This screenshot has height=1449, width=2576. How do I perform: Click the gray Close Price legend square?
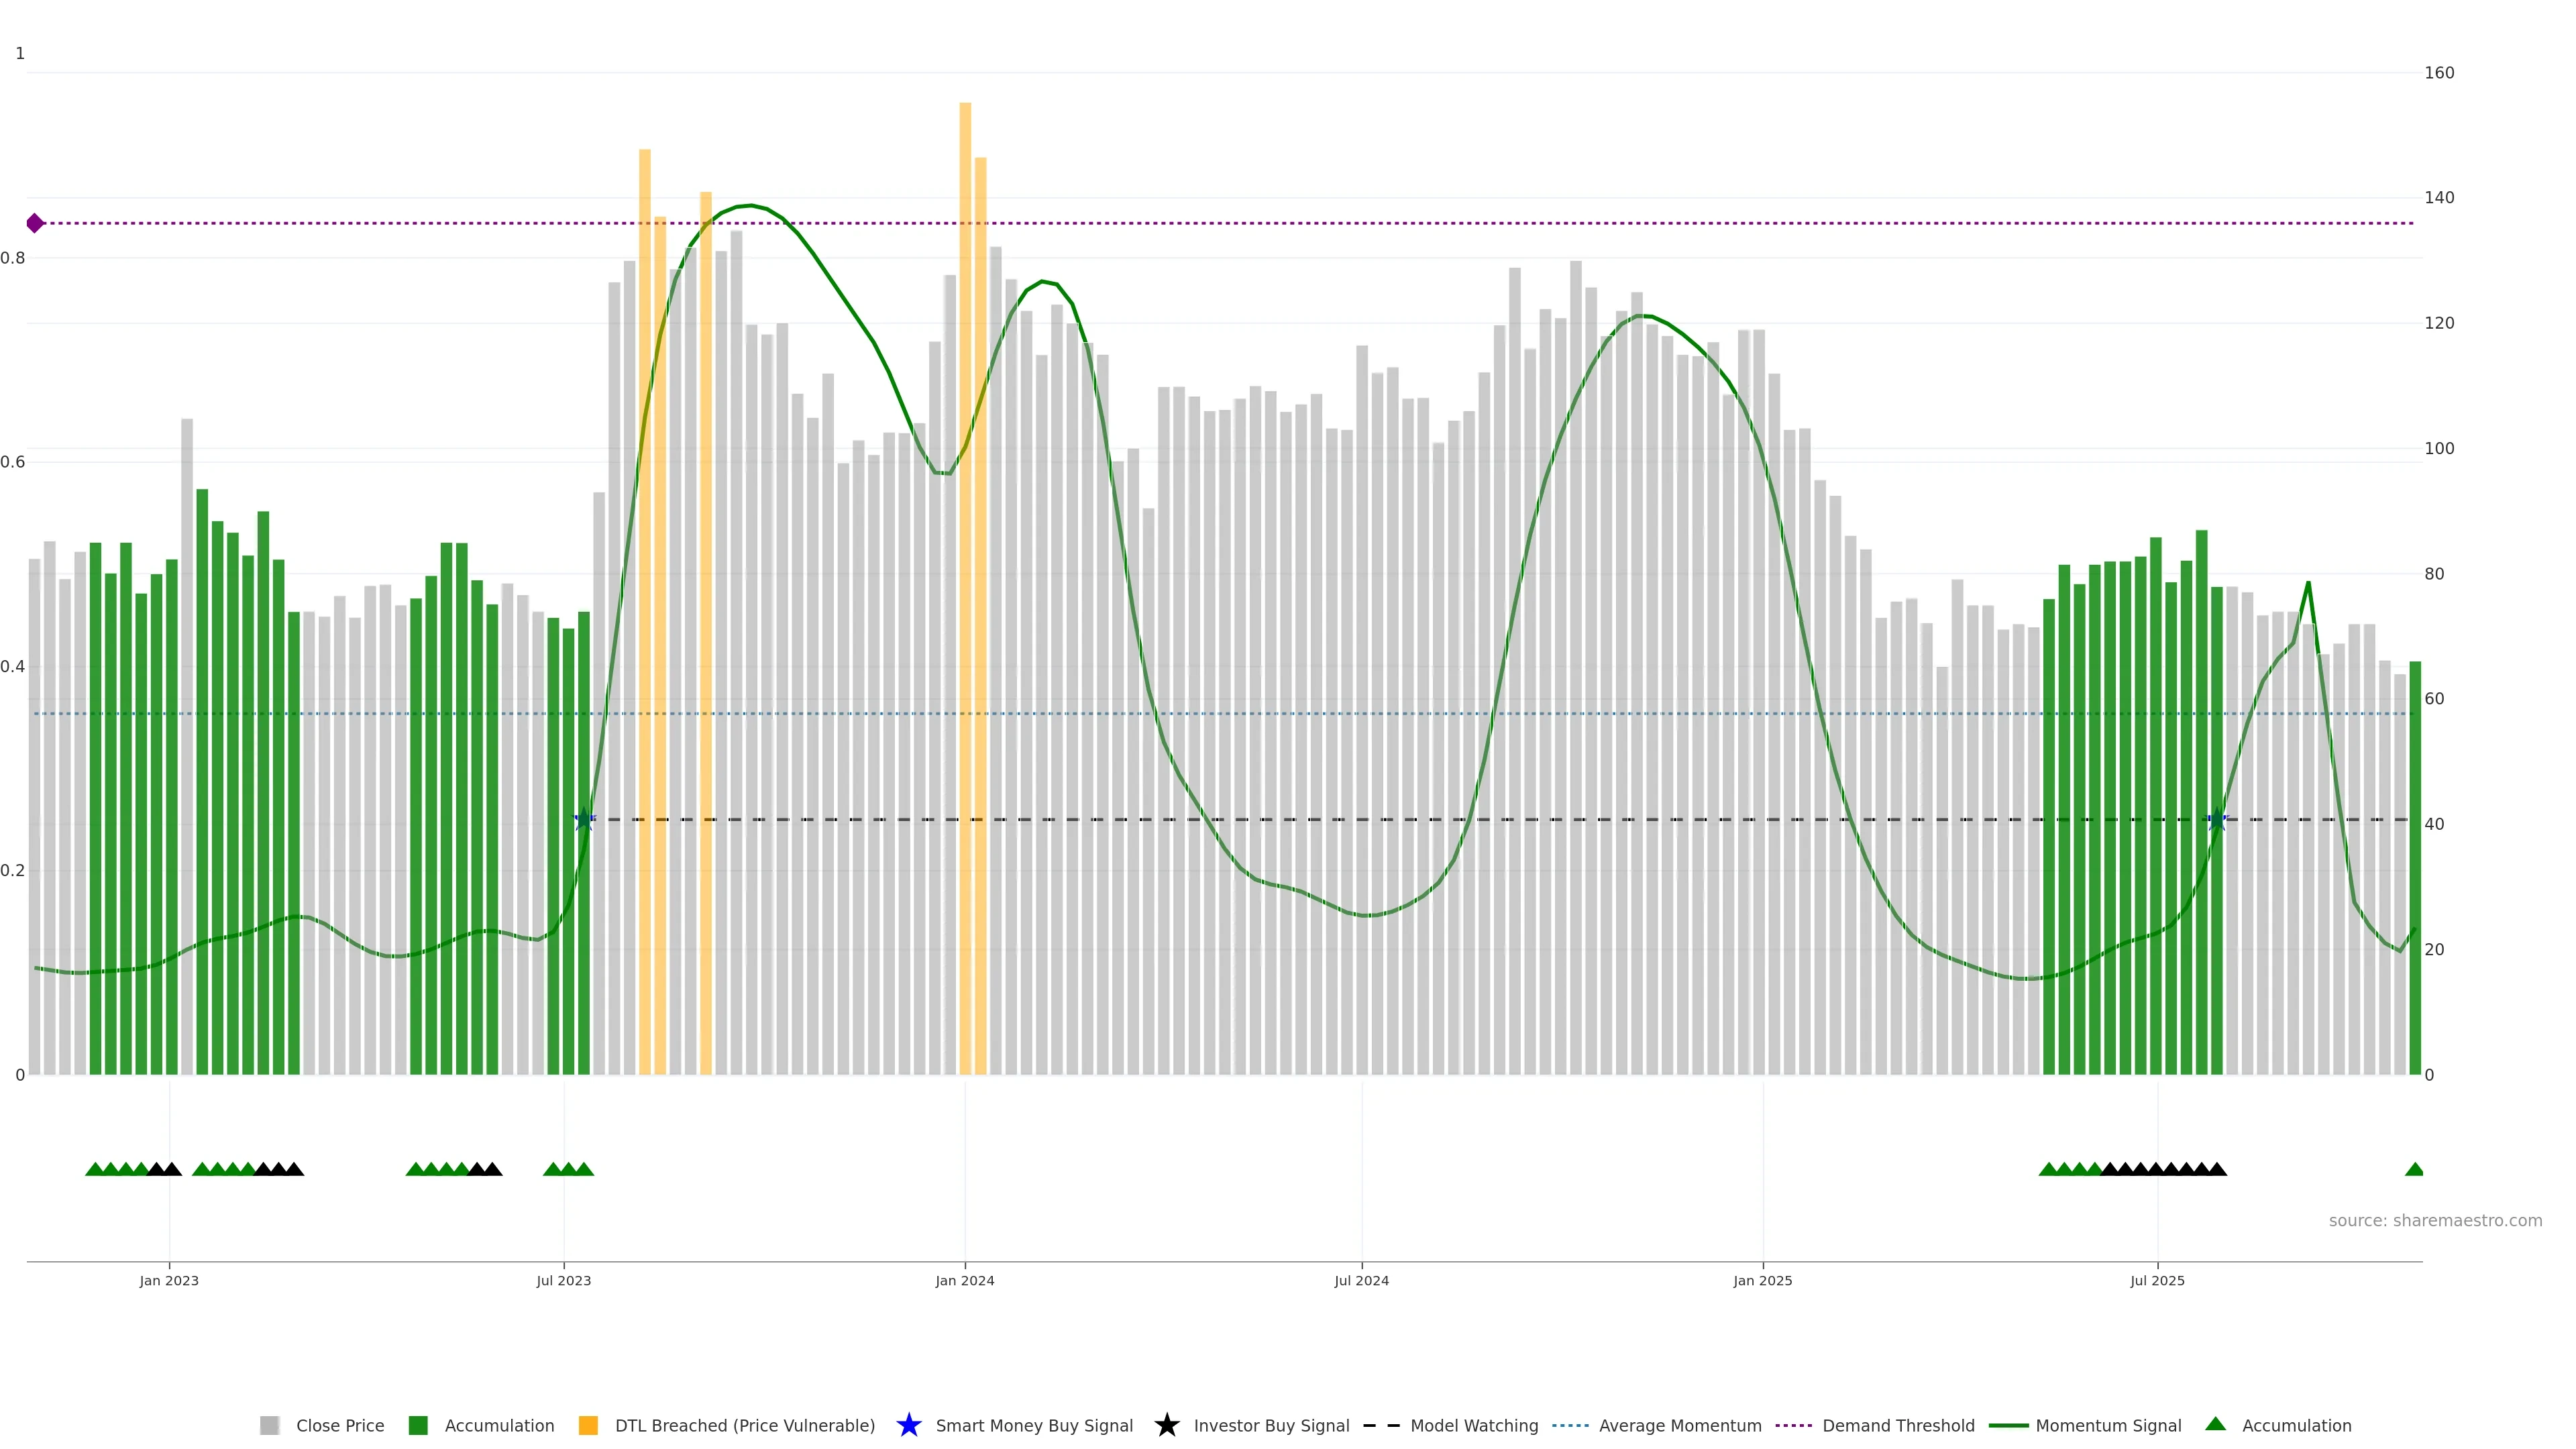[269, 1425]
